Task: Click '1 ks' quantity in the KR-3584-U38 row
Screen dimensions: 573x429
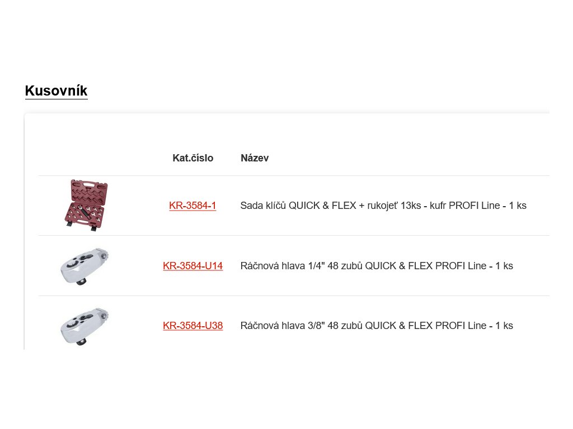Action: (504, 326)
